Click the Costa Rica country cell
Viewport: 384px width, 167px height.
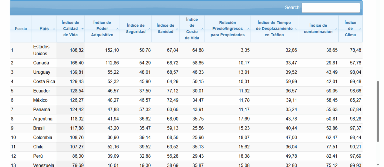pyautogui.click(x=44, y=81)
